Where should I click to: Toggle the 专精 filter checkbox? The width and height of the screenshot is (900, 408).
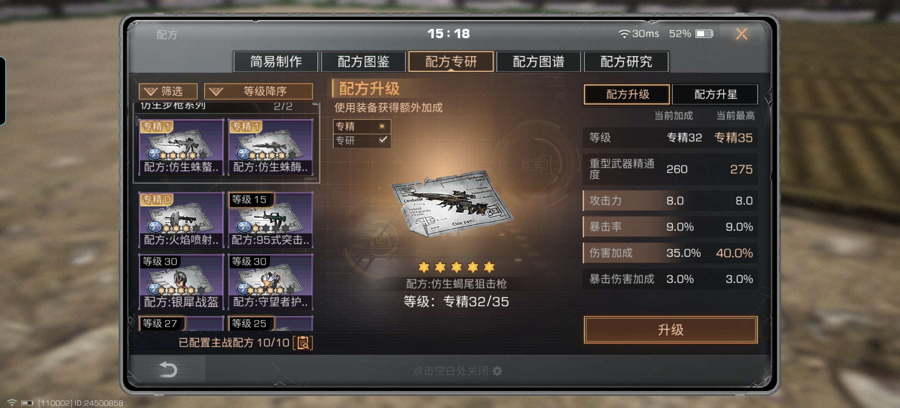pyautogui.click(x=382, y=126)
